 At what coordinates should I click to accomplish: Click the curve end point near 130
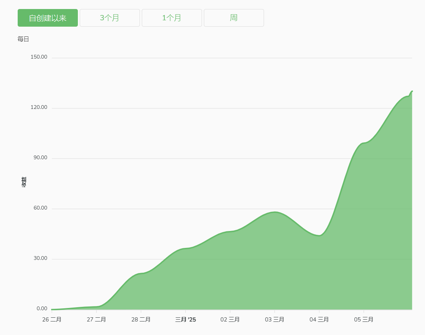coord(412,92)
